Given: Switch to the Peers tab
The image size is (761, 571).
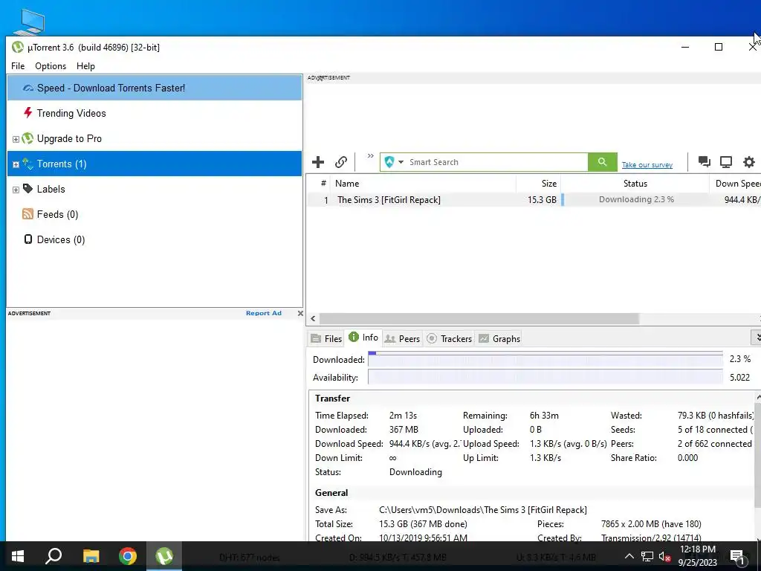Looking at the screenshot, I should (402, 338).
